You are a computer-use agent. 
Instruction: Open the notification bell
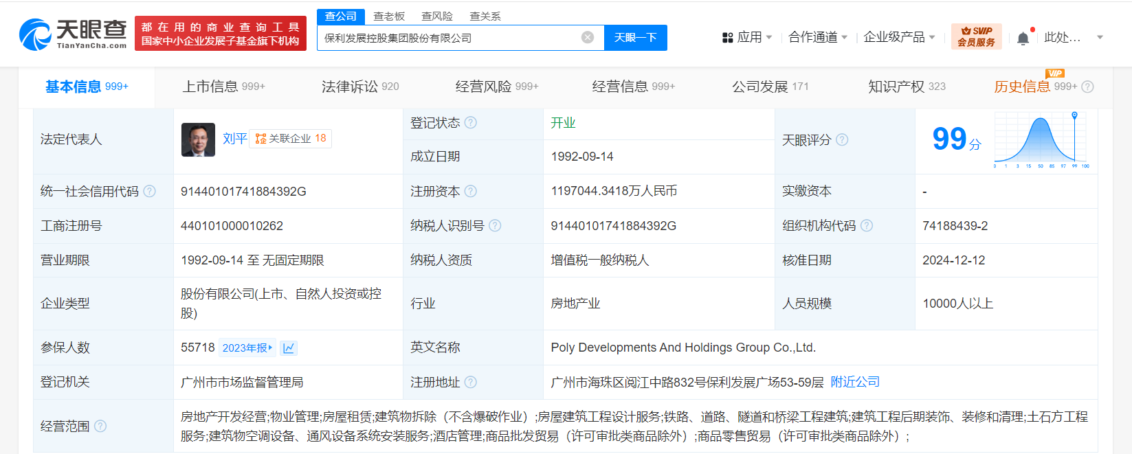(1023, 38)
